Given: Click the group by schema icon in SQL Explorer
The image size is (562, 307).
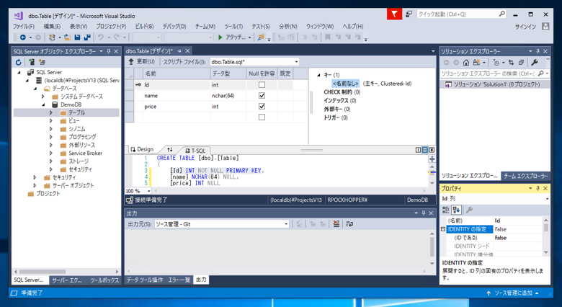Looking at the screenshot, I should tap(43, 62).
